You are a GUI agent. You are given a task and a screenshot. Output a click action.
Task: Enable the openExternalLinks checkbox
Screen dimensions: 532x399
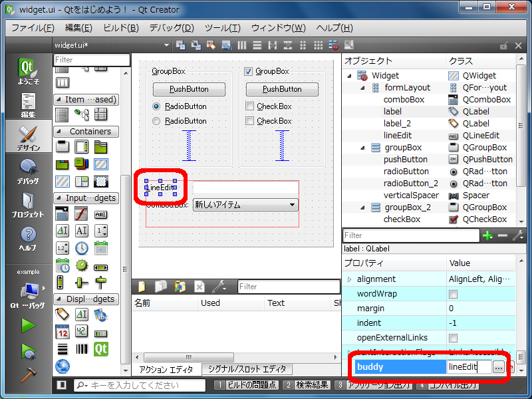tap(454, 338)
